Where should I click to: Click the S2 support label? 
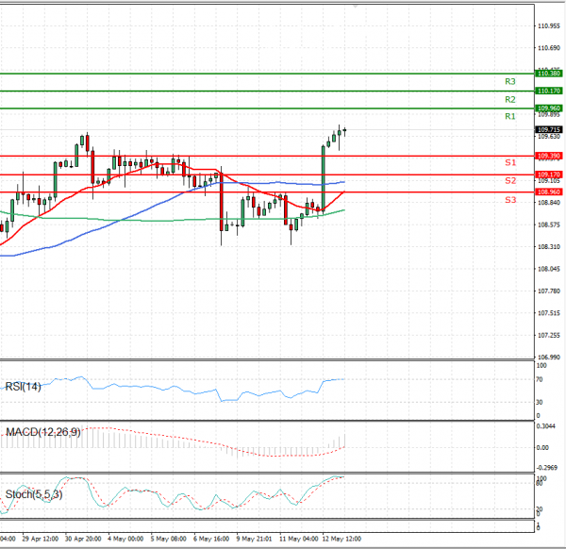point(510,180)
